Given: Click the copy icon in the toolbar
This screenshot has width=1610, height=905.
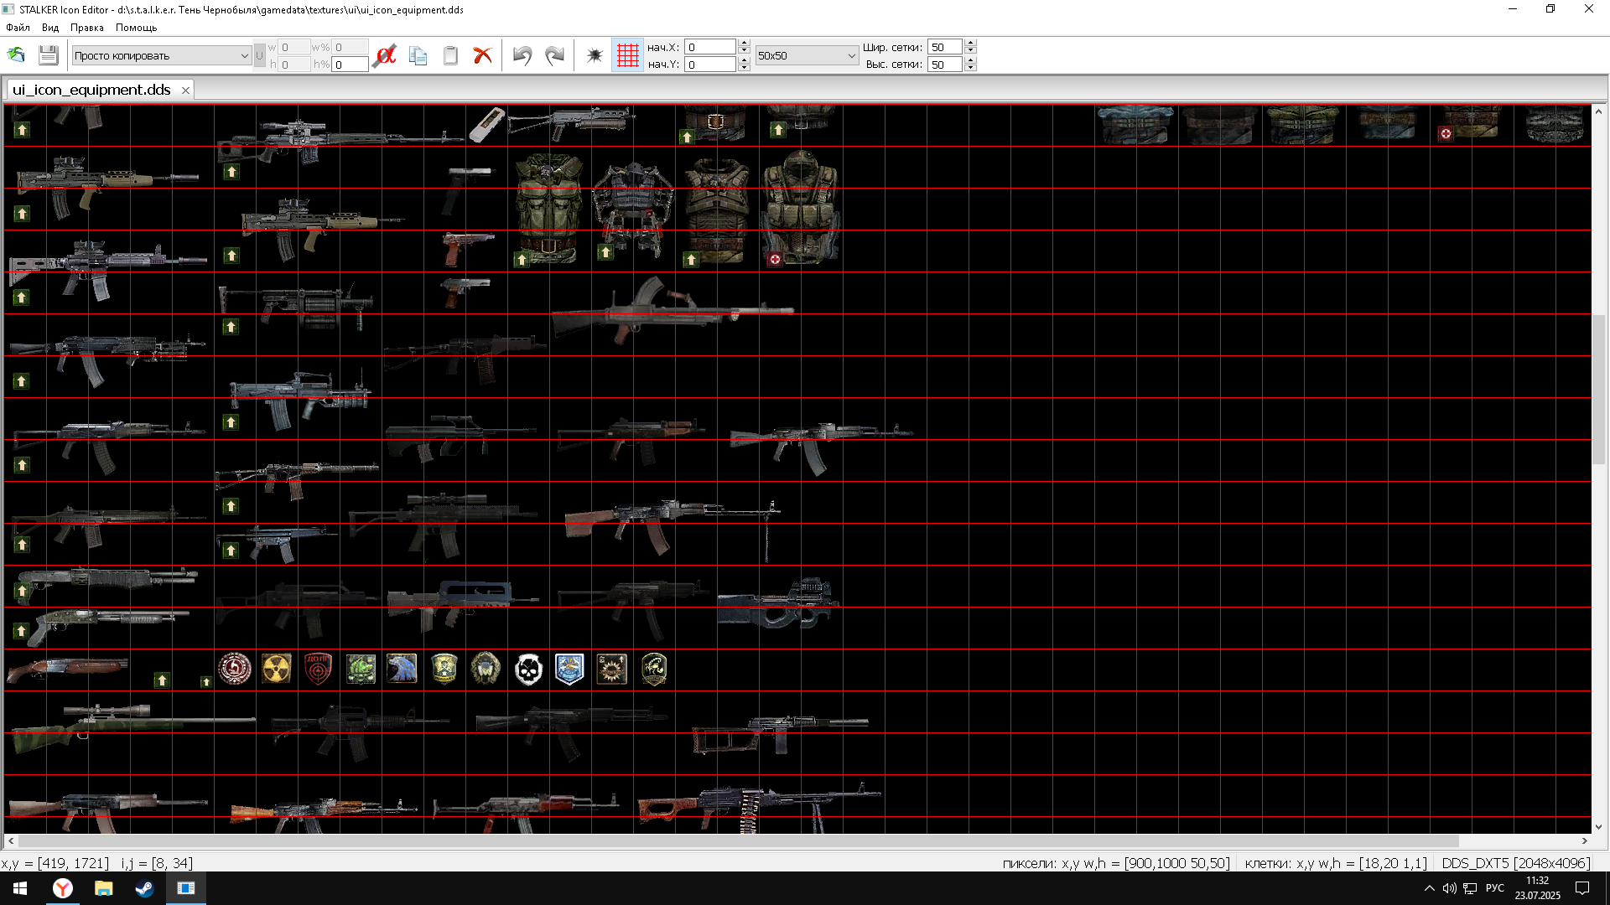Looking at the screenshot, I should (x=418, y=55).
